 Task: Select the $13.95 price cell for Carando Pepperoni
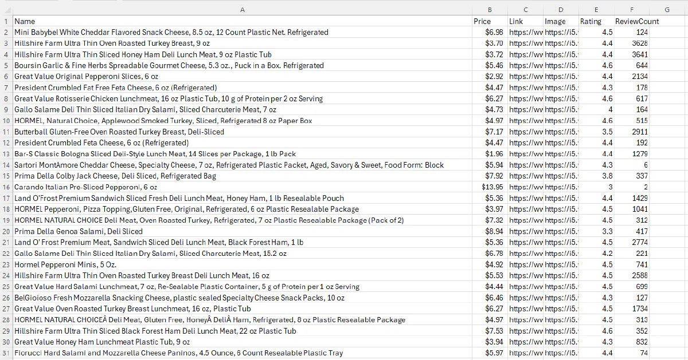(490, 187)
